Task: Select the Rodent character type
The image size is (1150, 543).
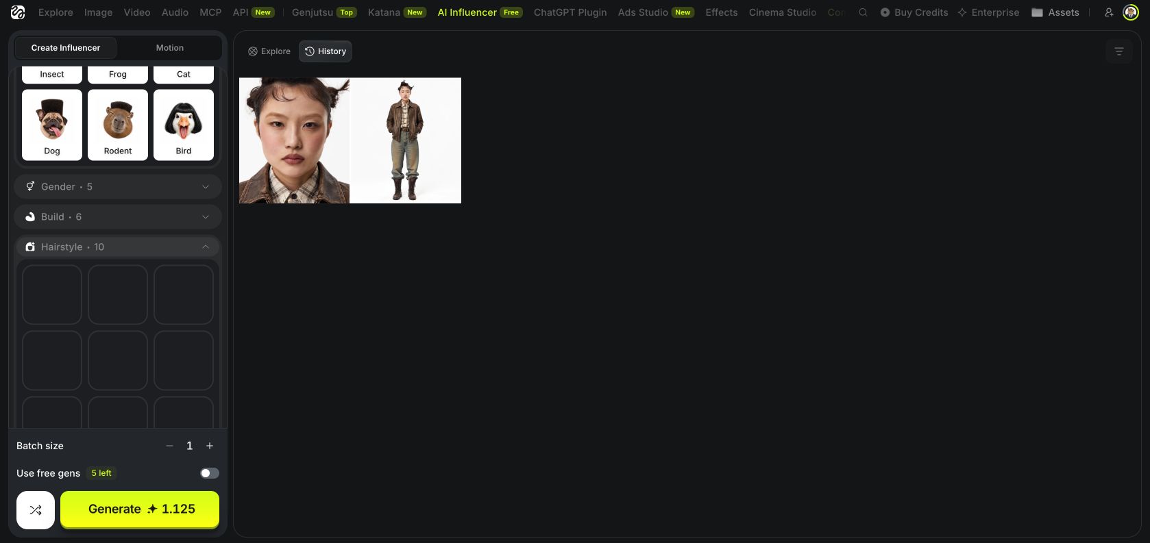Action: 118,125
